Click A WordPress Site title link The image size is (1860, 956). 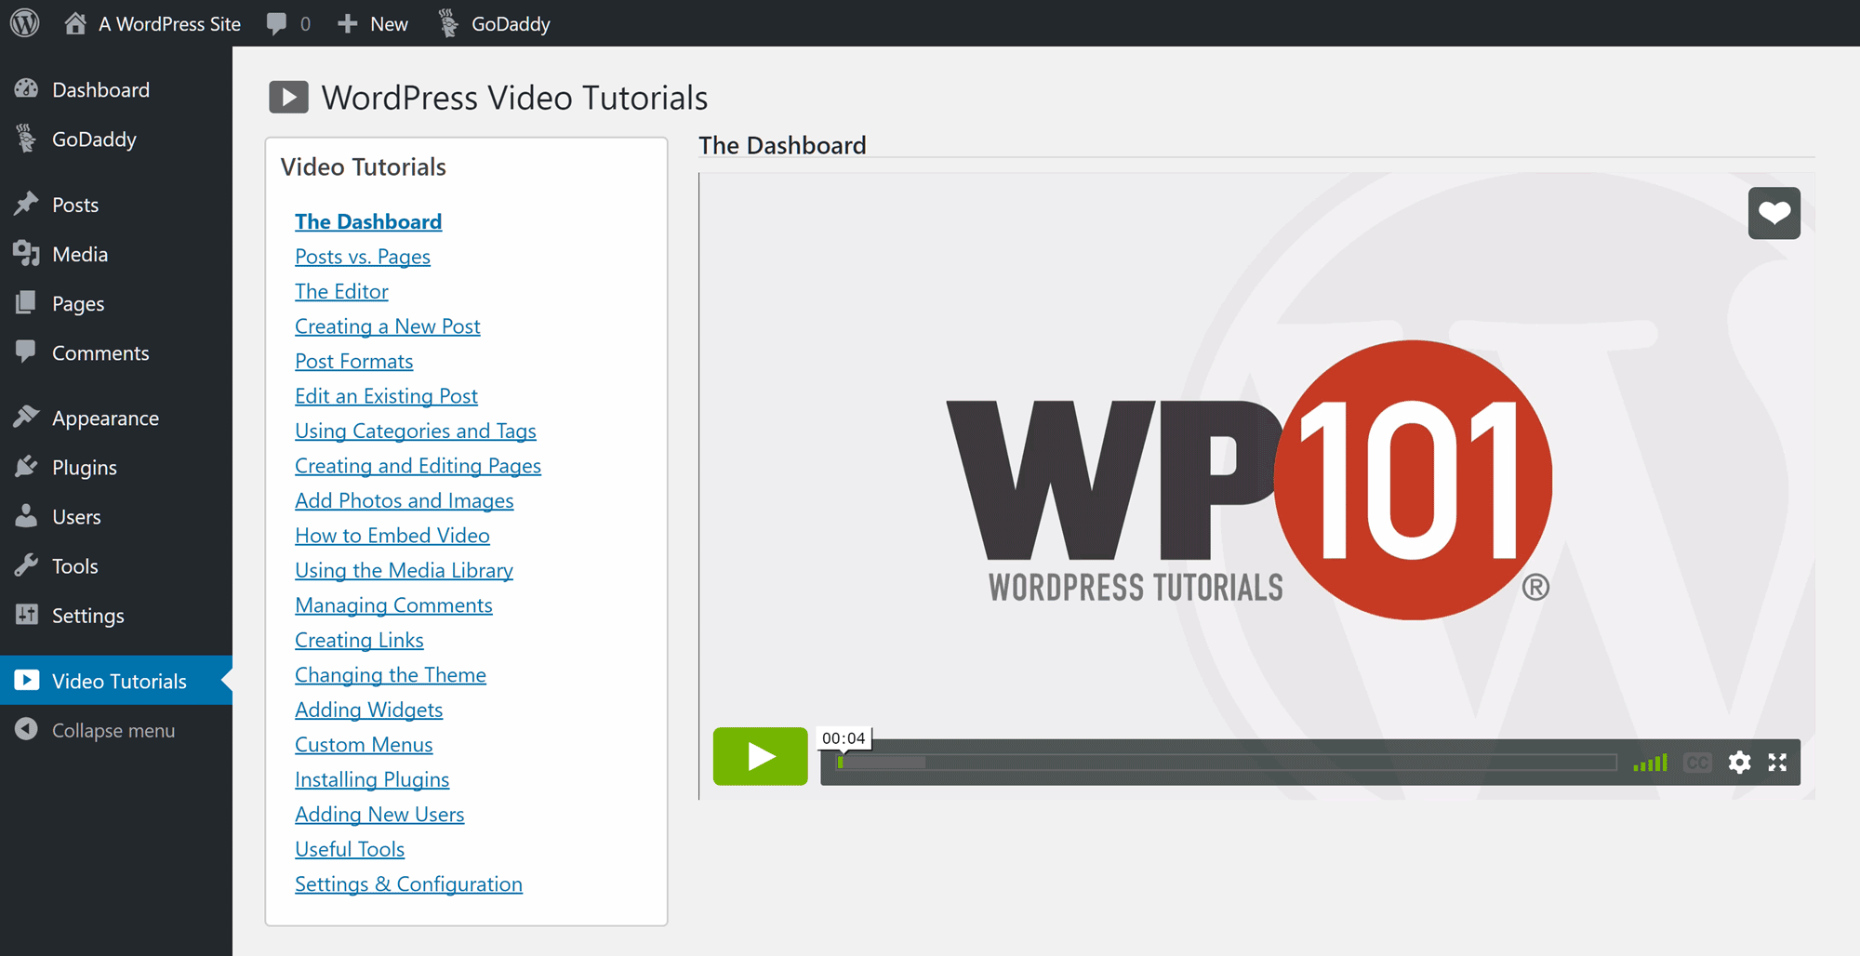click(169, 24)
